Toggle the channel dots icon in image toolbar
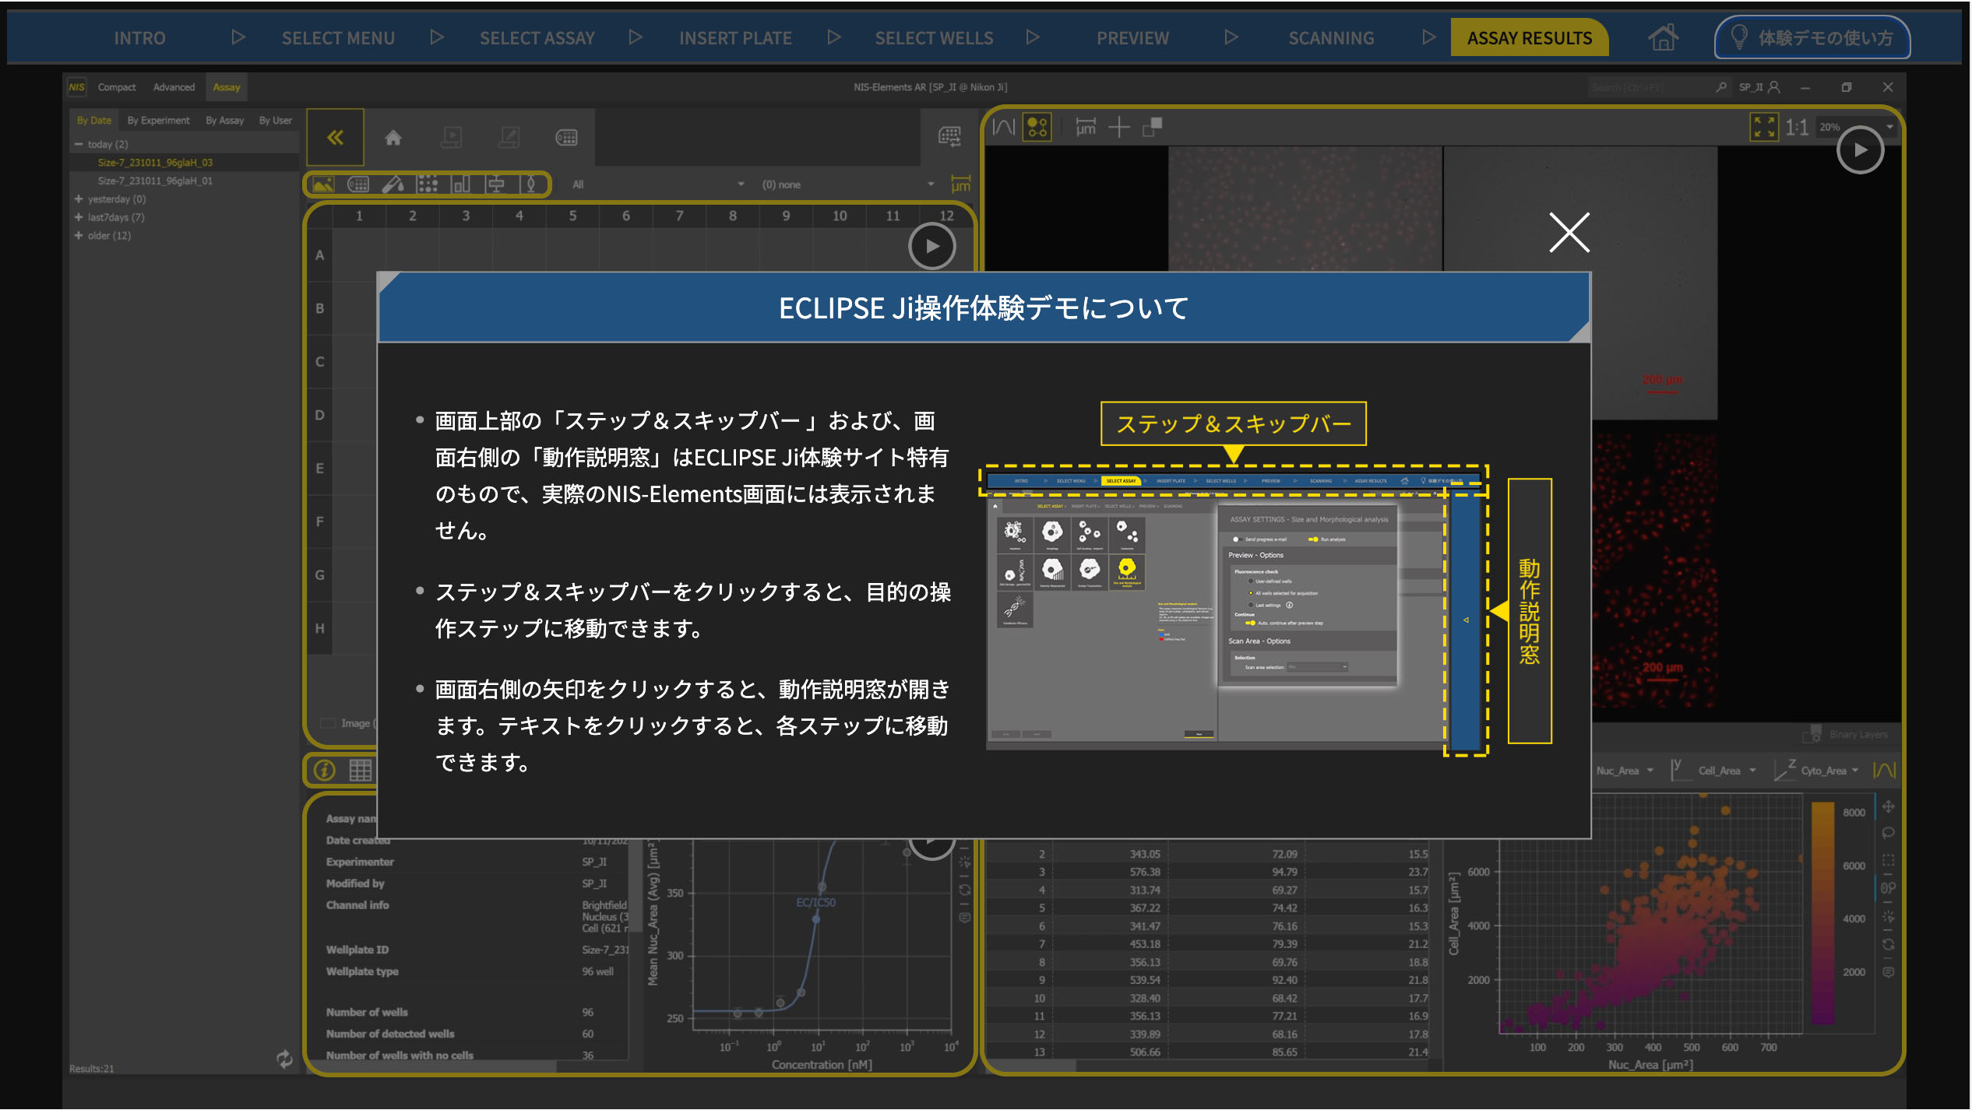The image size is (1972, 1110). (1037, 127)
